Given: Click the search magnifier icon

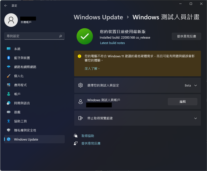Looking at the screenshot, I should 61,36.
